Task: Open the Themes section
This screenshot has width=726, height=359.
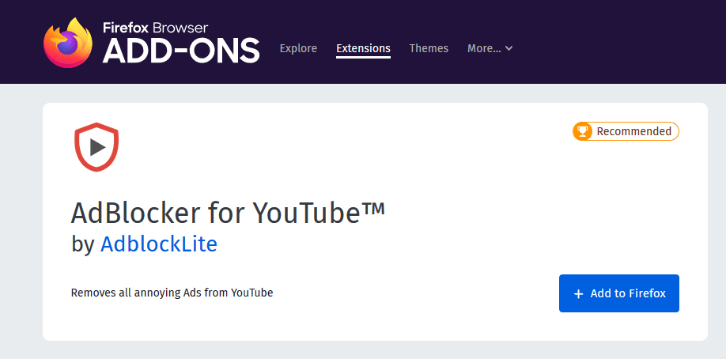Action: click(x=429, y=48)
